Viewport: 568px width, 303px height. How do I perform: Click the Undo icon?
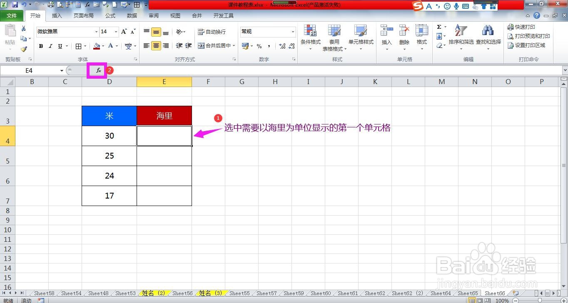click(24, 5)
